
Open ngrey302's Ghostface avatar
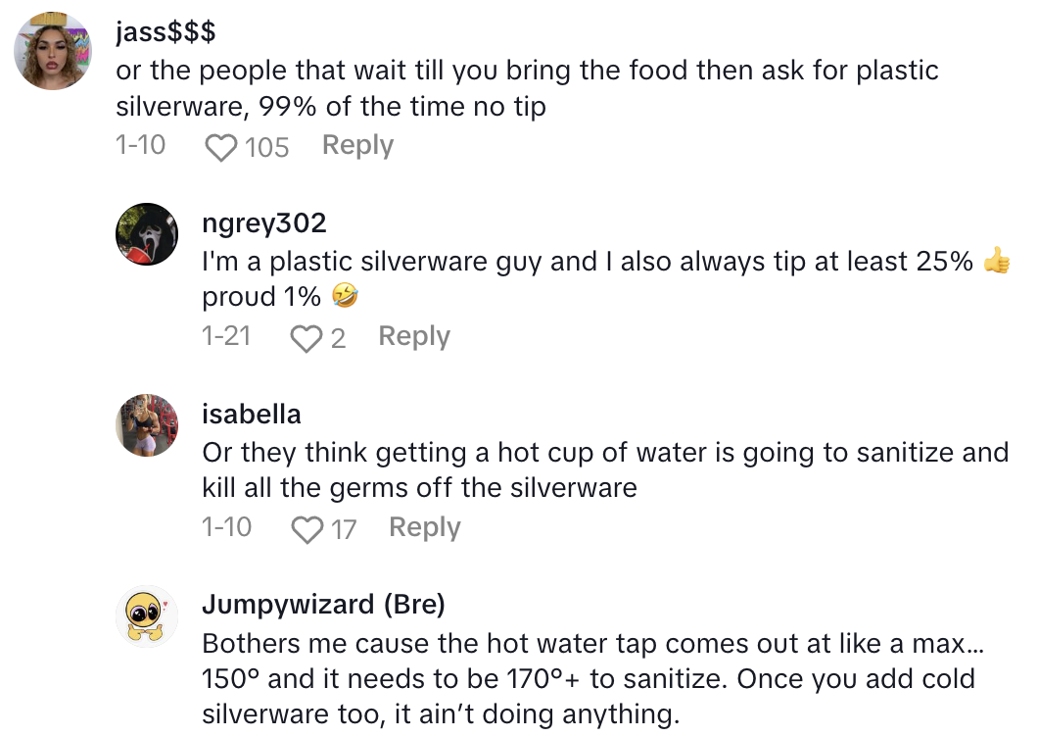click(x=148, y=235)
